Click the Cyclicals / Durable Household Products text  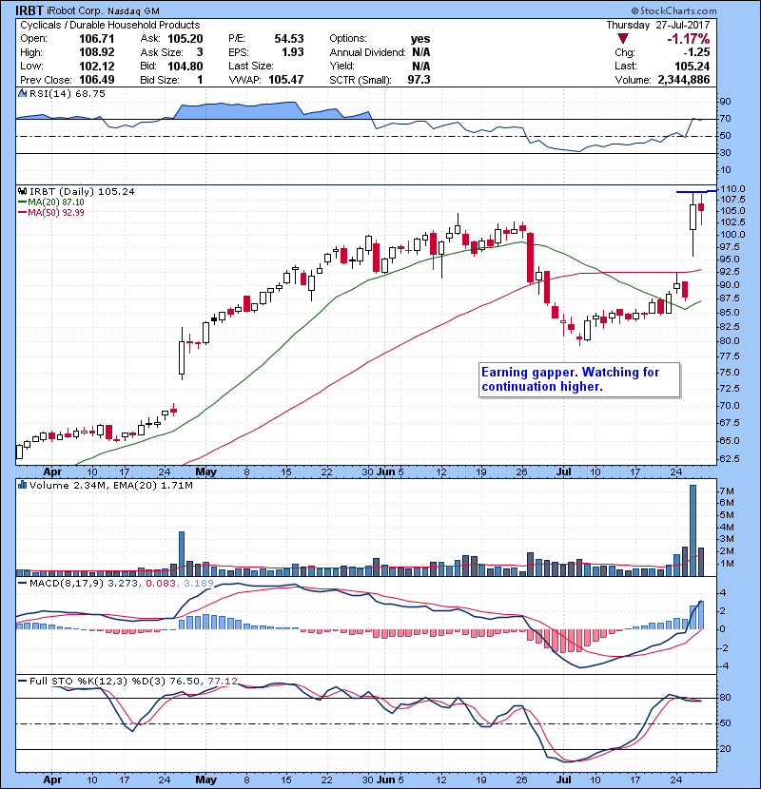point(109,25)
